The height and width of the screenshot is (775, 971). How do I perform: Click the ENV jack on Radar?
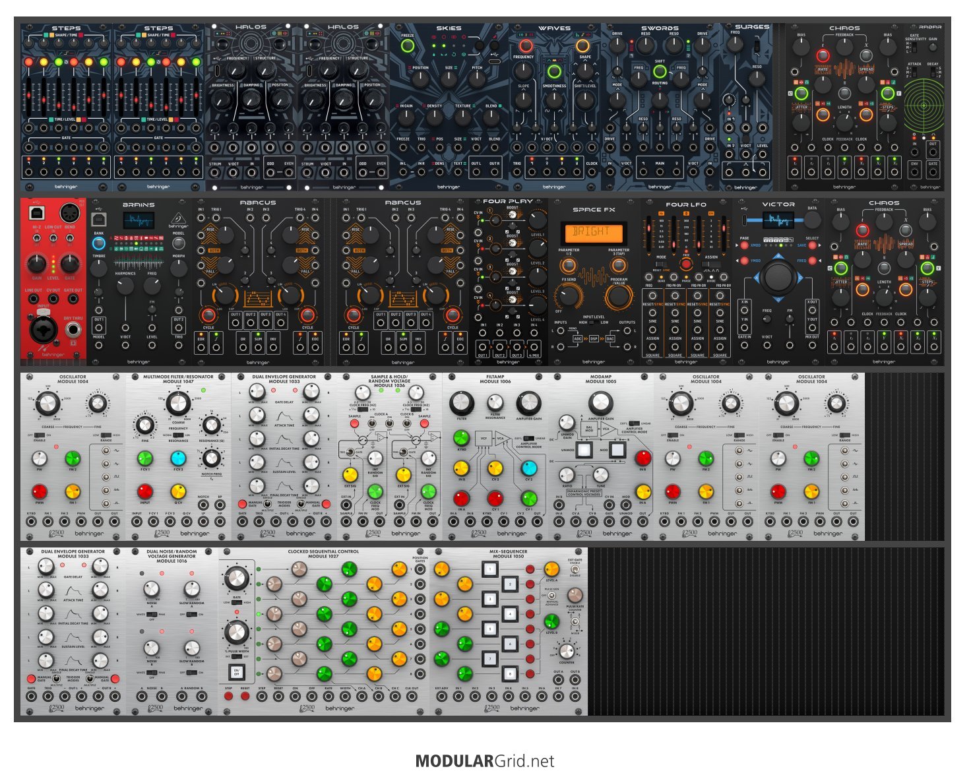[914, 171]
